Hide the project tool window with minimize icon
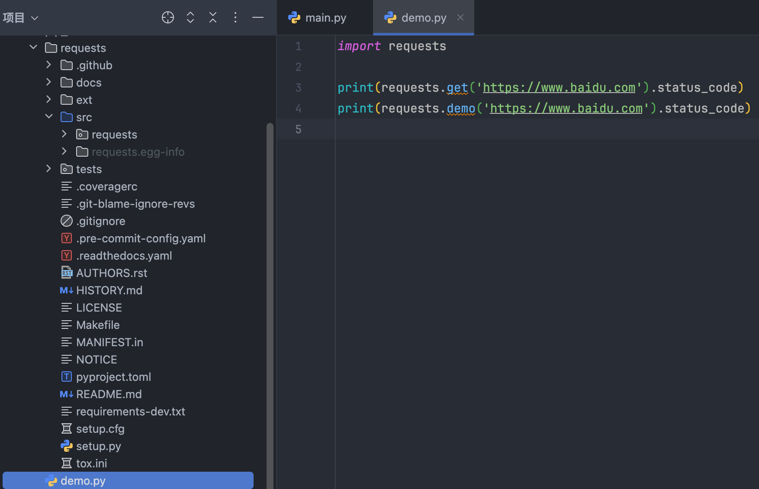The image size is (759, 489). pyautogui.click(x=258, y=17)
